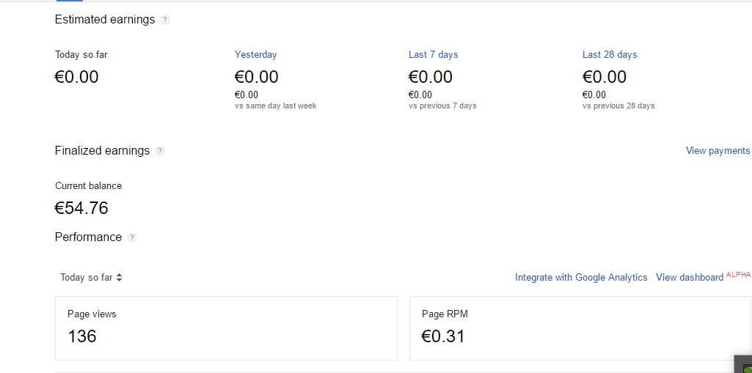Click the Current balance amount €54.76
This screenshot has height=373, width=752.
point(81,208)
